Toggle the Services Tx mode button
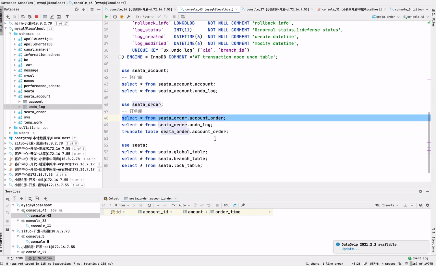 coord(7,199)
